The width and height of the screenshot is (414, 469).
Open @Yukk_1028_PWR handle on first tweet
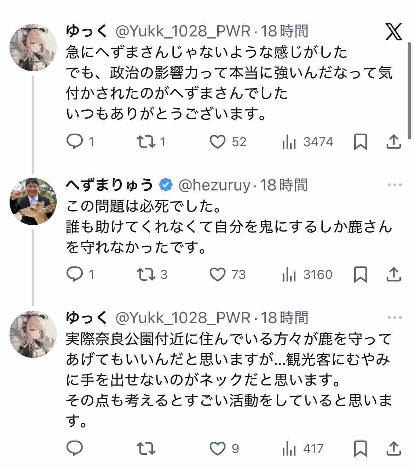[x=183, y=32]
